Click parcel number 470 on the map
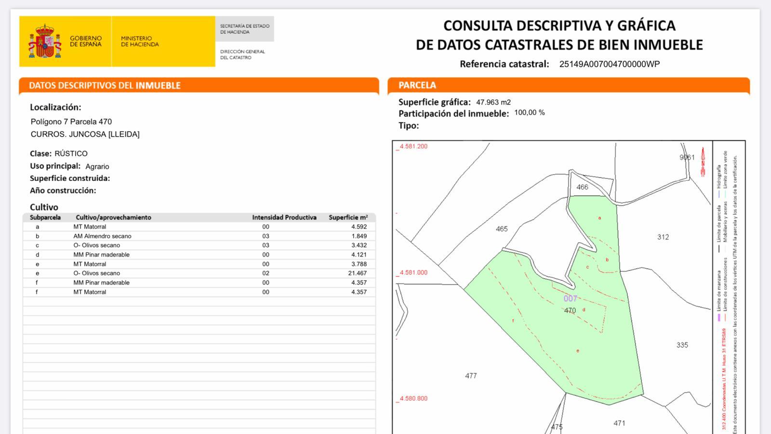 pos(570,311)
